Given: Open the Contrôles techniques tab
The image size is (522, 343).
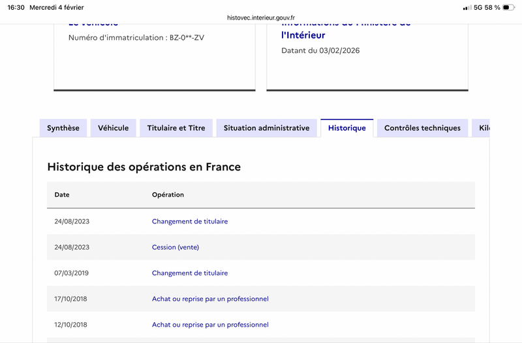Looking at the screenshot, I should (422, 128).
